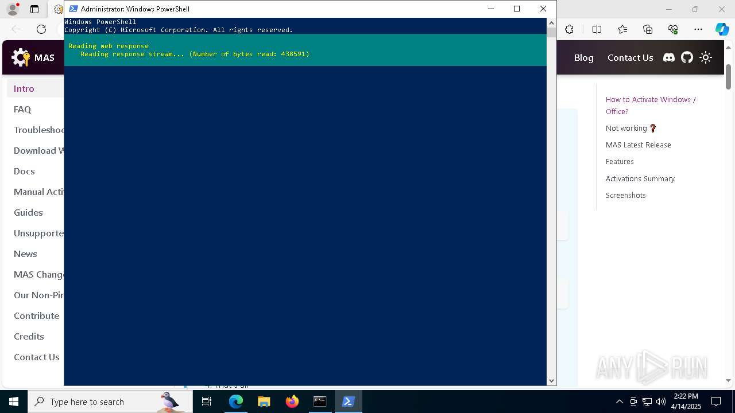Image resolution: width=735 pixels, height=413 pixels.
Task: Click the volume speaker tray icon
Action: tap(661, 402)
